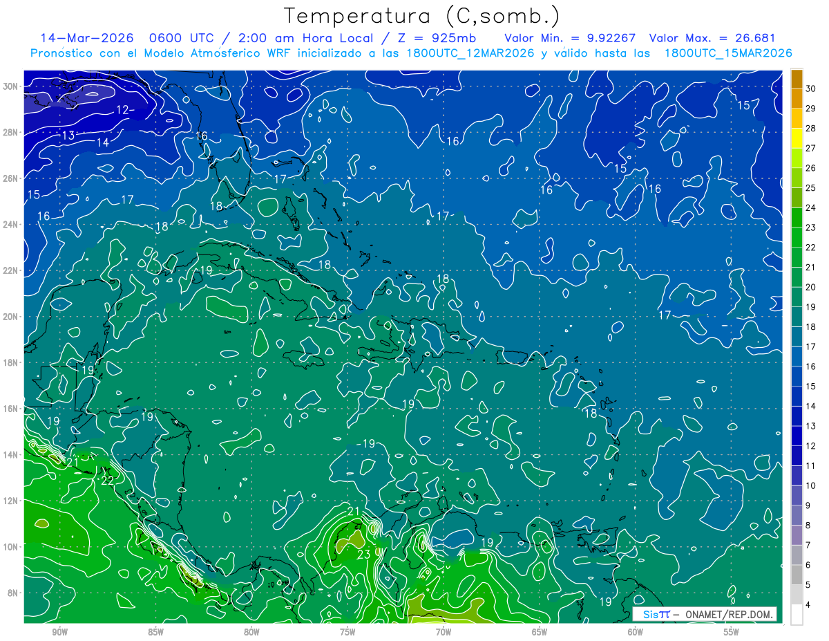Select the pressure level "Z = 925mb"

[437, 38]
